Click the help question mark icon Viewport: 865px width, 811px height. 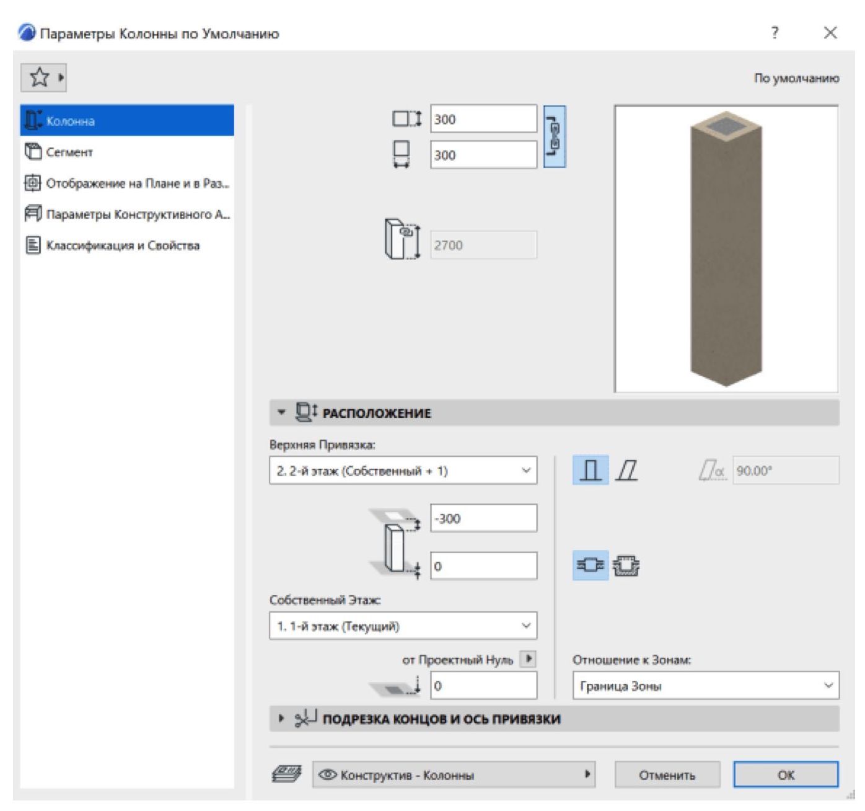pyautogui.click(x=775, y=33)
